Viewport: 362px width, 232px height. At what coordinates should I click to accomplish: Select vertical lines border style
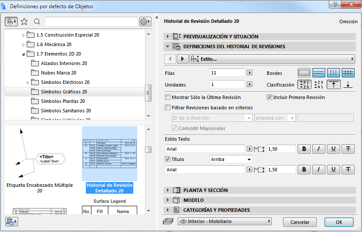[334, 73]
